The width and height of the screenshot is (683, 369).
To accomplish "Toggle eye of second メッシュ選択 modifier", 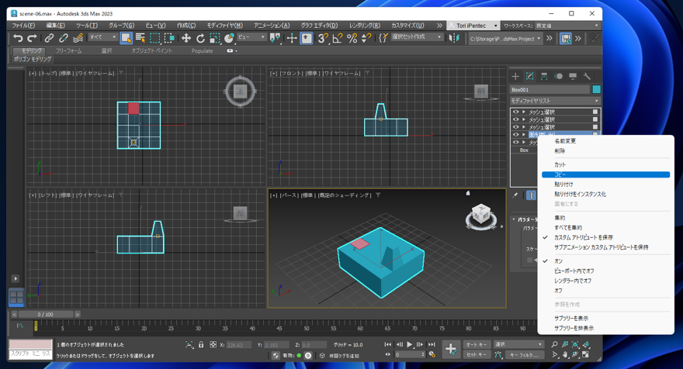I will tap(515, 119).
